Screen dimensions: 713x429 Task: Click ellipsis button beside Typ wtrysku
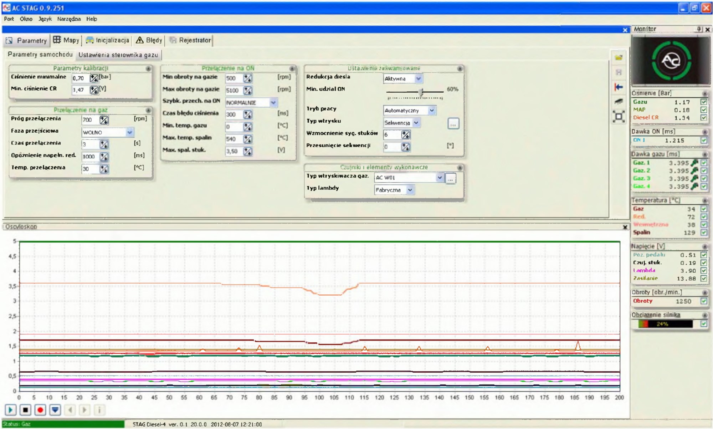453,124
